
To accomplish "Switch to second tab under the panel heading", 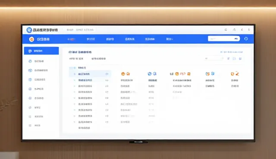I will click(99, 59).
